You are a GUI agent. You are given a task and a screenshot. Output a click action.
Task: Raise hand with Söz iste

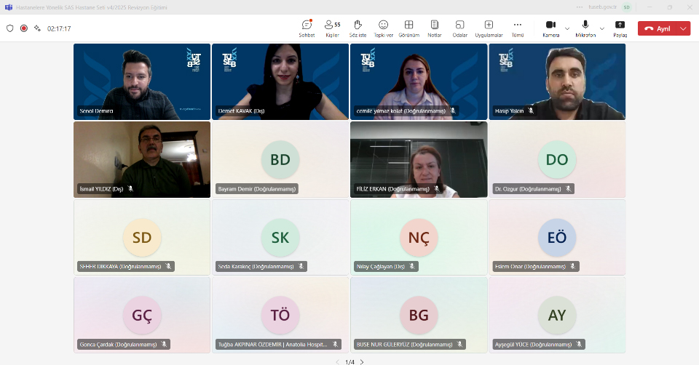click(x=358, y=28)
